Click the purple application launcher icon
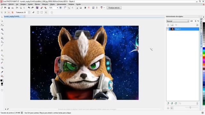Screen dimensions: 205x115 click(37, 8)
